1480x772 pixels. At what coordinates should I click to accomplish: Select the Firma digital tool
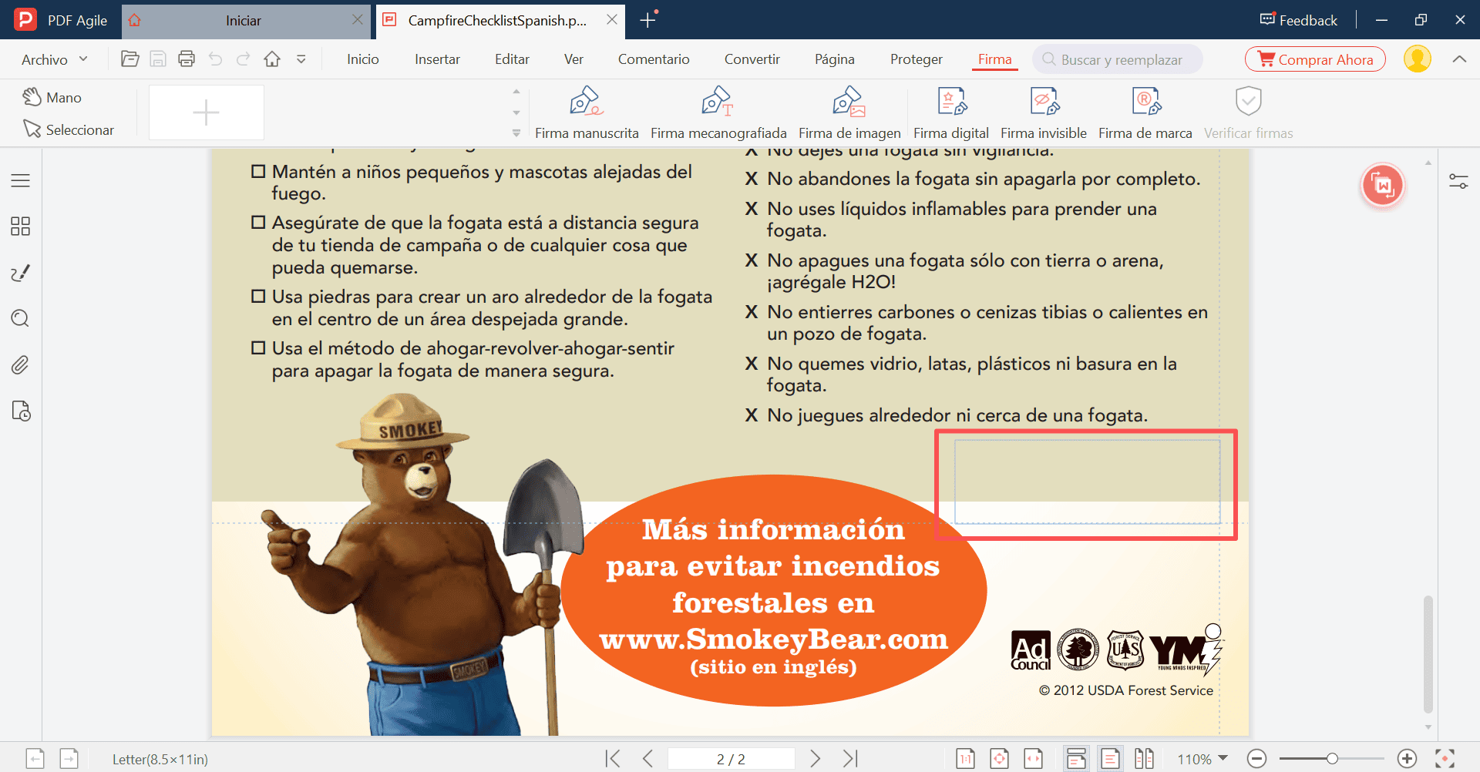(950, 110)
